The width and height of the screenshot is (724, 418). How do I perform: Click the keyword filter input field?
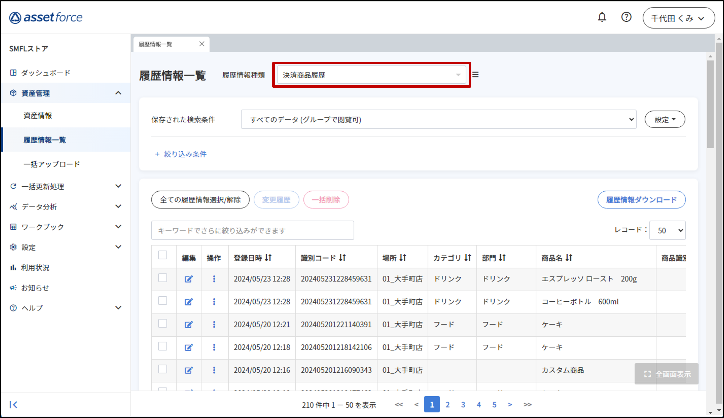[x=252, y=230]
